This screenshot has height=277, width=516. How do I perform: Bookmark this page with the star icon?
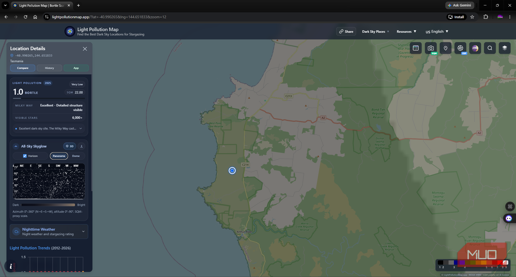click(472, 17)
